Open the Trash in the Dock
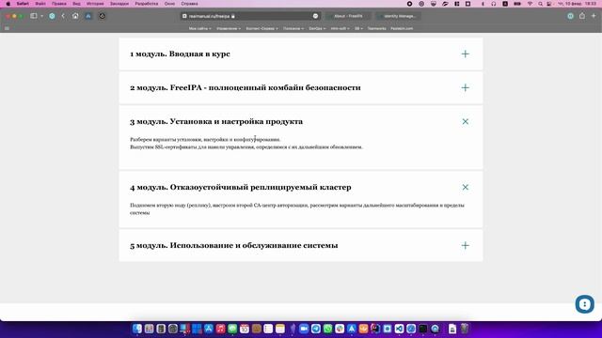The image size is (602, 338). pyautogui.click(x=465, y=329)
